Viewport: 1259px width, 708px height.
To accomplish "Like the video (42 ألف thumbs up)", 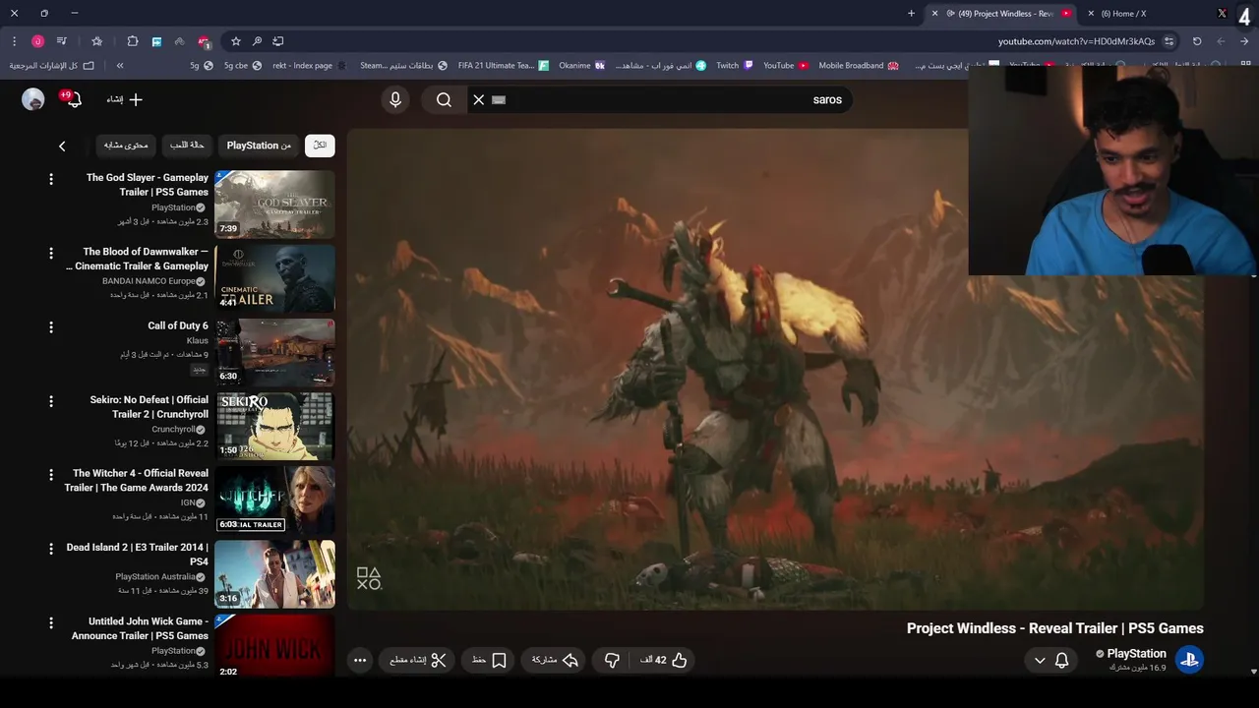I will click(664, 661).
